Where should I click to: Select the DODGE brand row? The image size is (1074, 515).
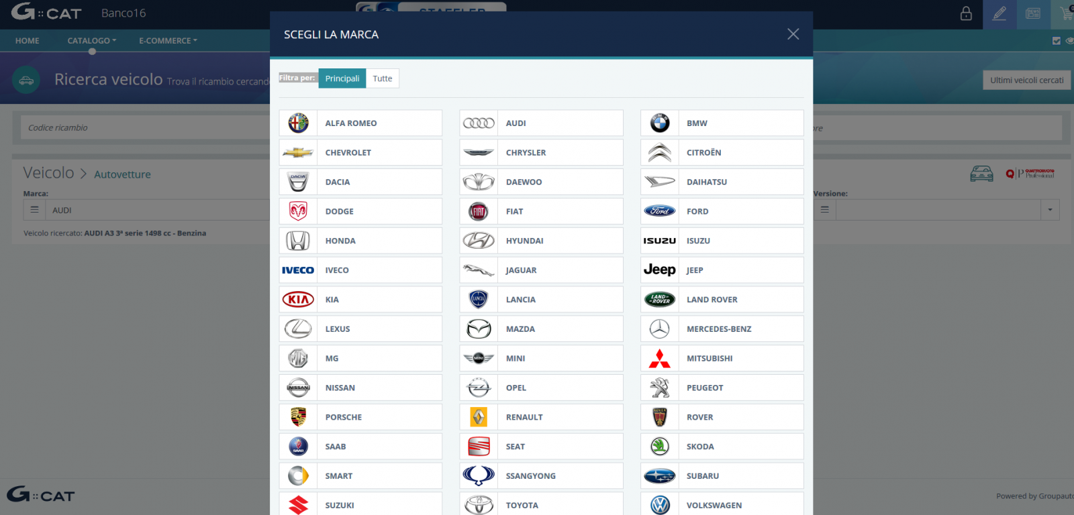coord(360,211)
